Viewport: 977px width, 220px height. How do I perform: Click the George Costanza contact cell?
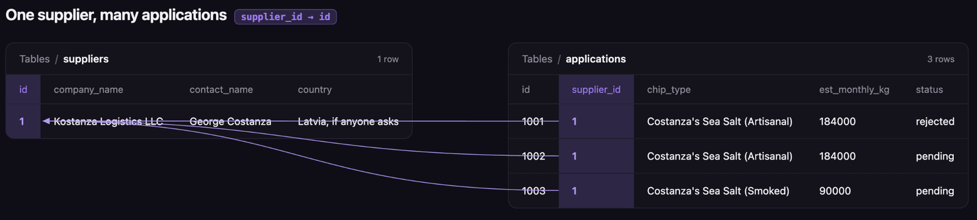[230, 121]
